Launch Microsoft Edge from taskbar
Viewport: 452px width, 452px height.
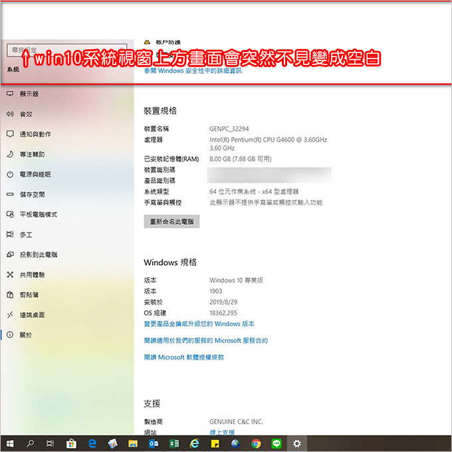coord(92,443)
